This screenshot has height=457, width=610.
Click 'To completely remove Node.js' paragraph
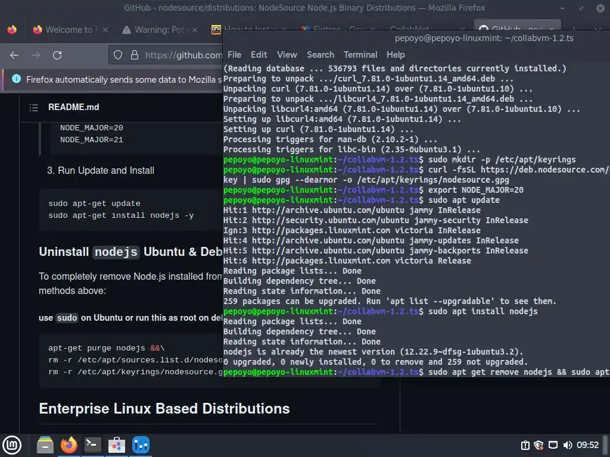coord(130,284)
